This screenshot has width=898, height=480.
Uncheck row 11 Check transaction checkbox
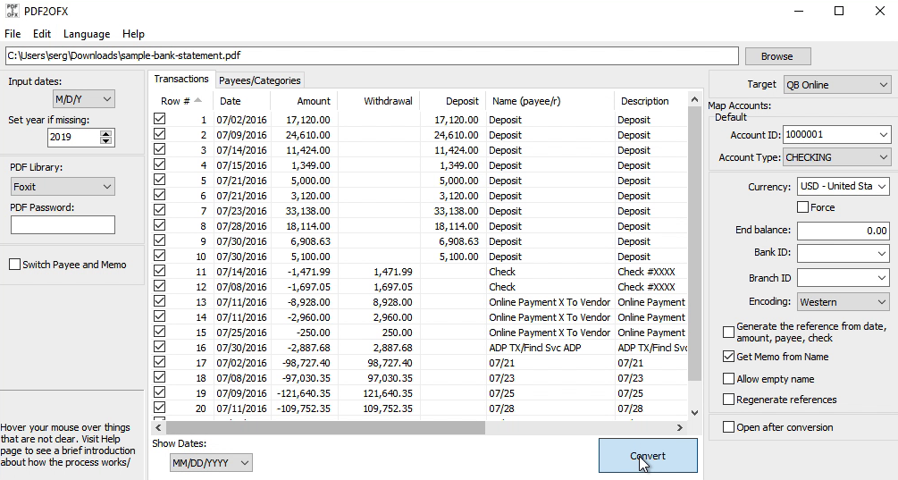(x=159, y=270)
